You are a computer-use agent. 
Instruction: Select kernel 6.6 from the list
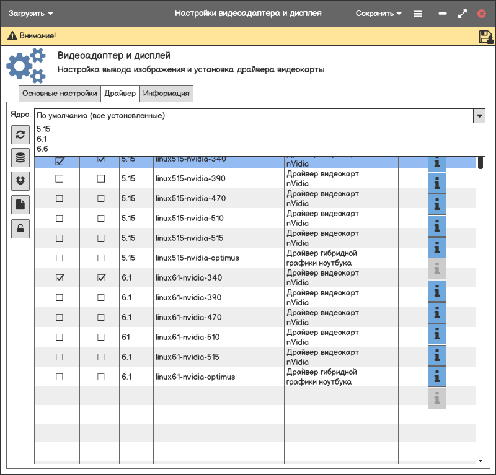42,149
